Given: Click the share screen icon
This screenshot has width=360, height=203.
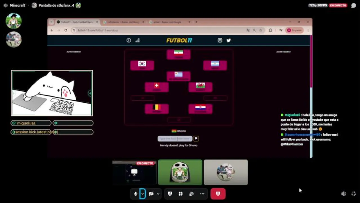Looking at the screenshot, I should tap(170, 194).
